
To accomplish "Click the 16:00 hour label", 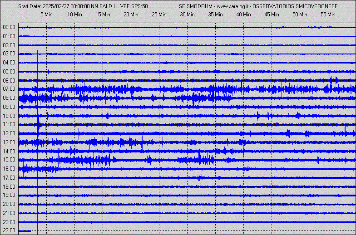I will pyautogui.click(x=9, y=169).
